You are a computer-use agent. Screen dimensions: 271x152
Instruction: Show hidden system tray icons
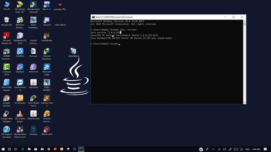click(213, 149)
